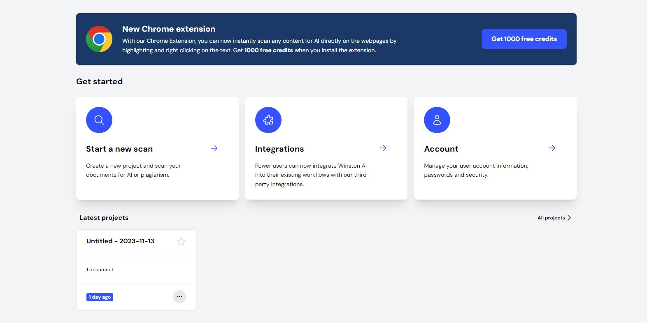Open the Untitled - 2023-11-13 project
647x323 pixels.
[x=120, y=241]
